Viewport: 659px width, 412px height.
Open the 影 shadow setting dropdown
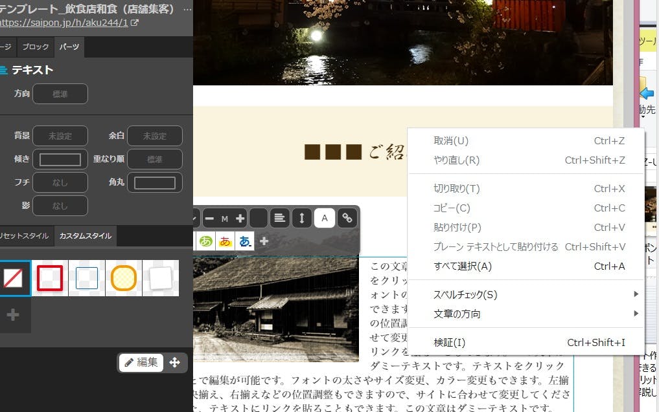[x=60, y=206]
